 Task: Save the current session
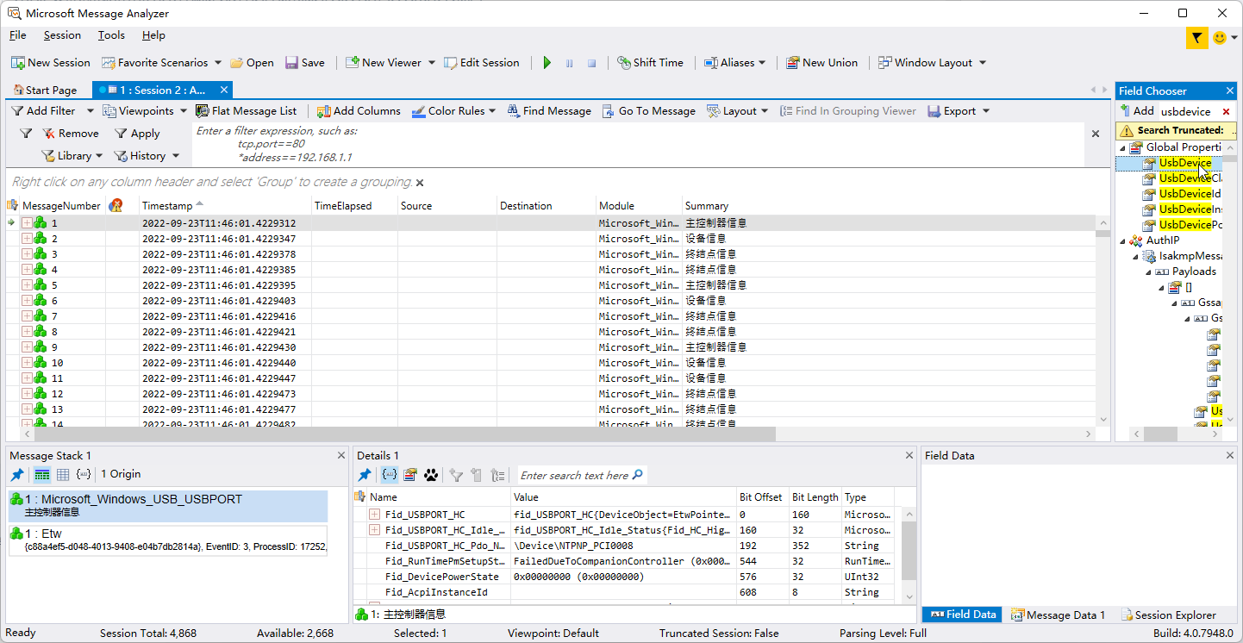(305, 63)
